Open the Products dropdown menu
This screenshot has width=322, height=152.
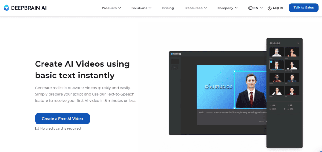coord(111,8)
